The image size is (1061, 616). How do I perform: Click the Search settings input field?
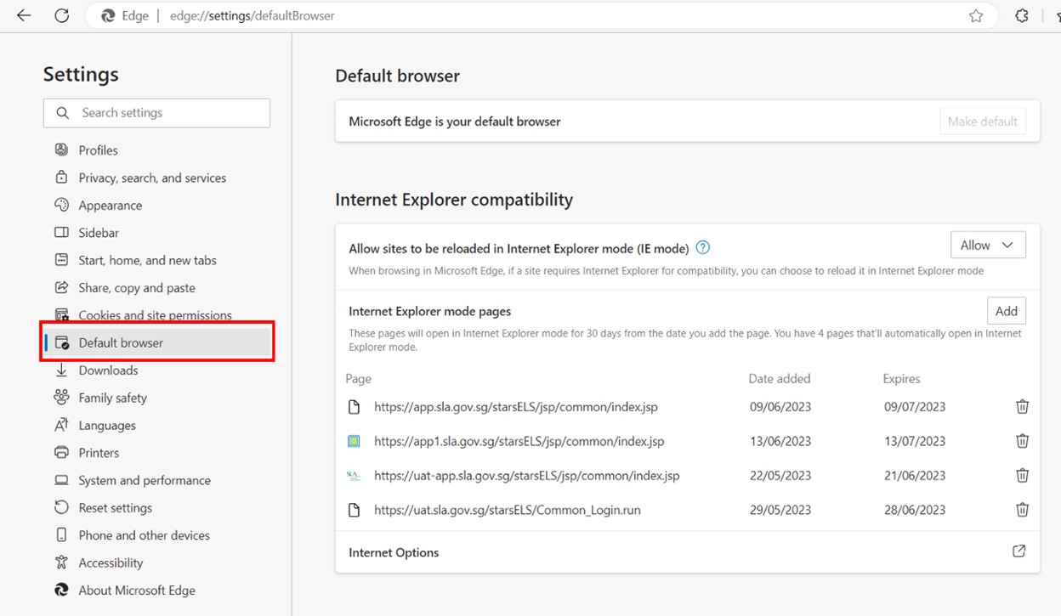(x=156, y=113)
